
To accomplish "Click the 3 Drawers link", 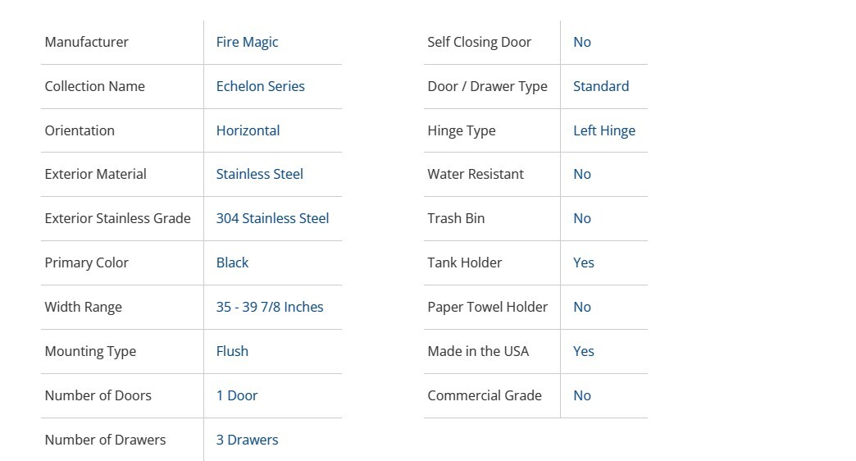I will pyautogui.click(x=247, y=440).
